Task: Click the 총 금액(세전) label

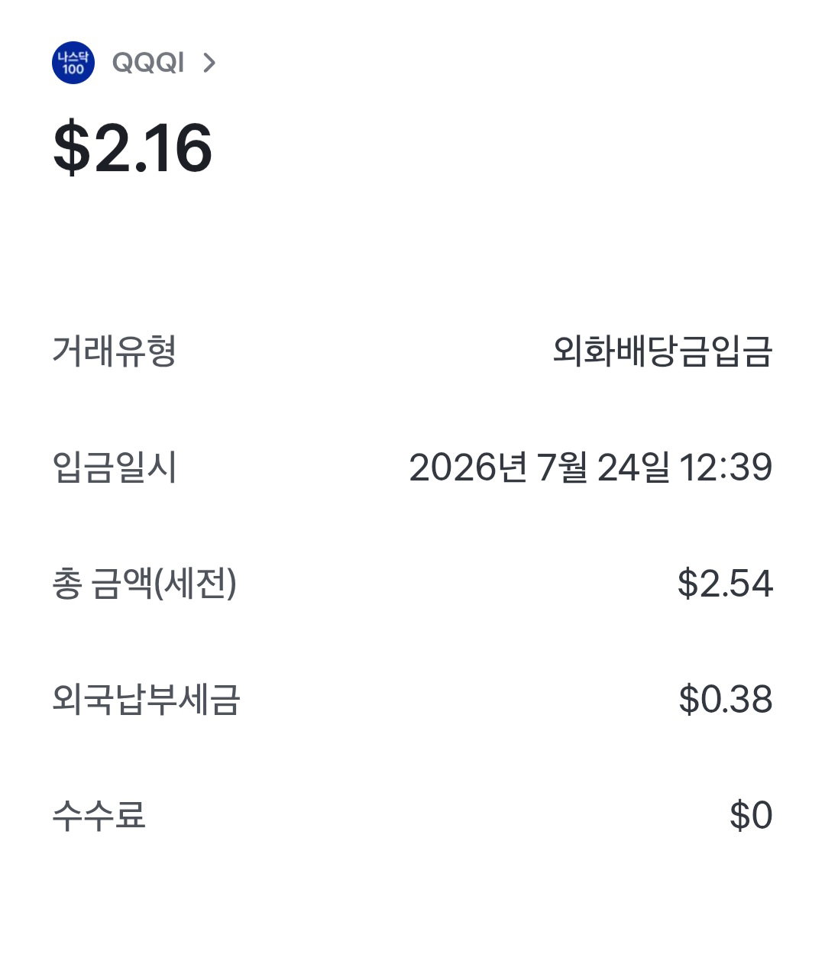Action: point(144,584)
